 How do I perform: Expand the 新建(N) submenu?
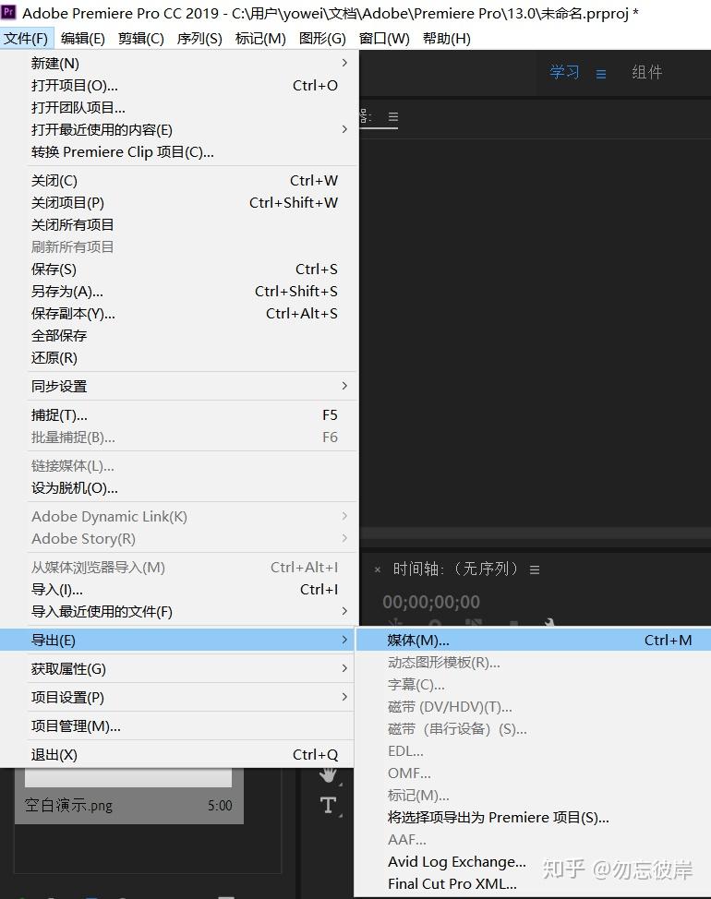point(179,63)
